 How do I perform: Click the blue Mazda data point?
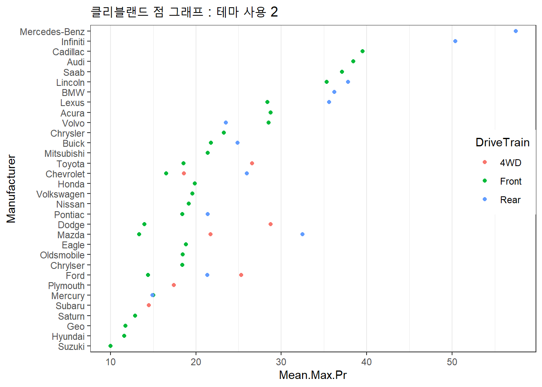pos(302,234)
